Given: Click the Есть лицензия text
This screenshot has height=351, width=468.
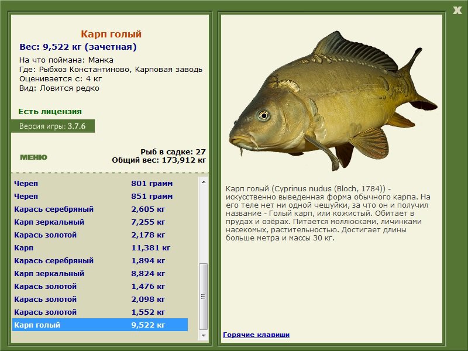Looking at the screenshot, I should pos(50,111).
